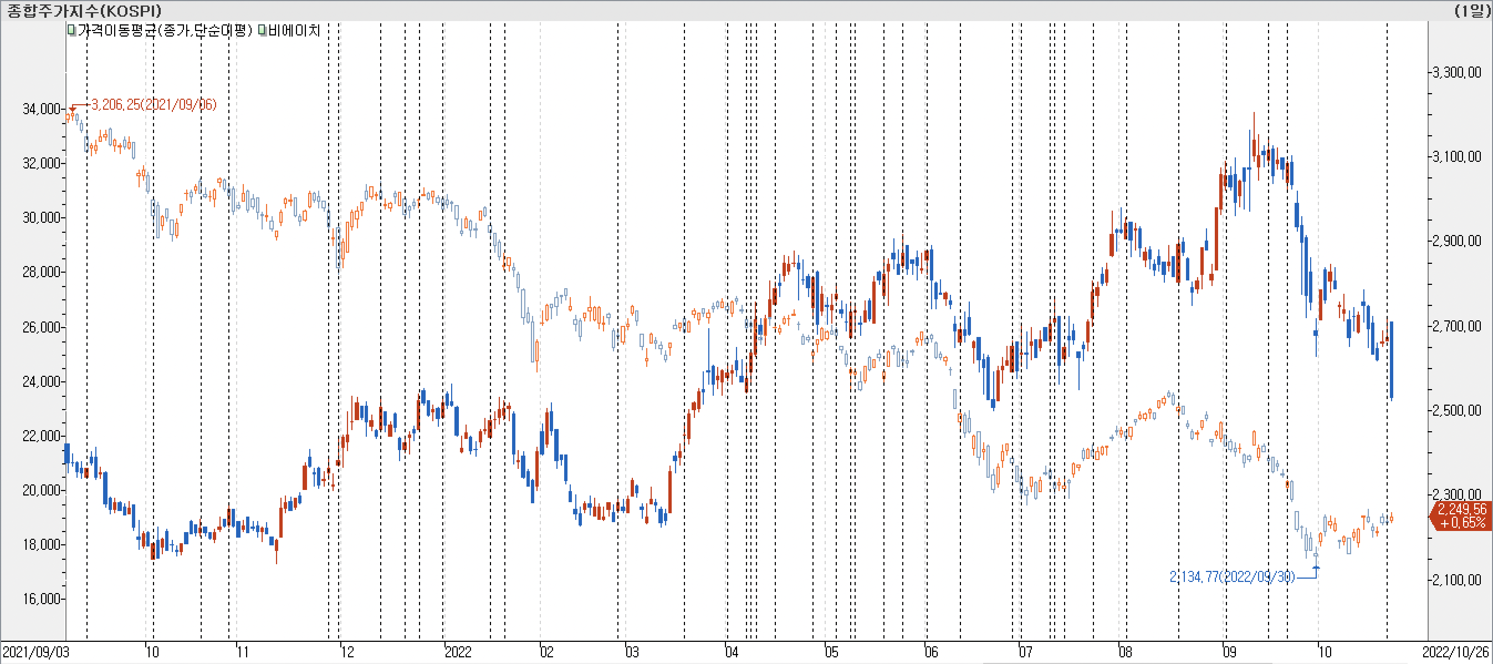Click the 가격이동평균(종가,단순이평) legend label

pos(165,30)
